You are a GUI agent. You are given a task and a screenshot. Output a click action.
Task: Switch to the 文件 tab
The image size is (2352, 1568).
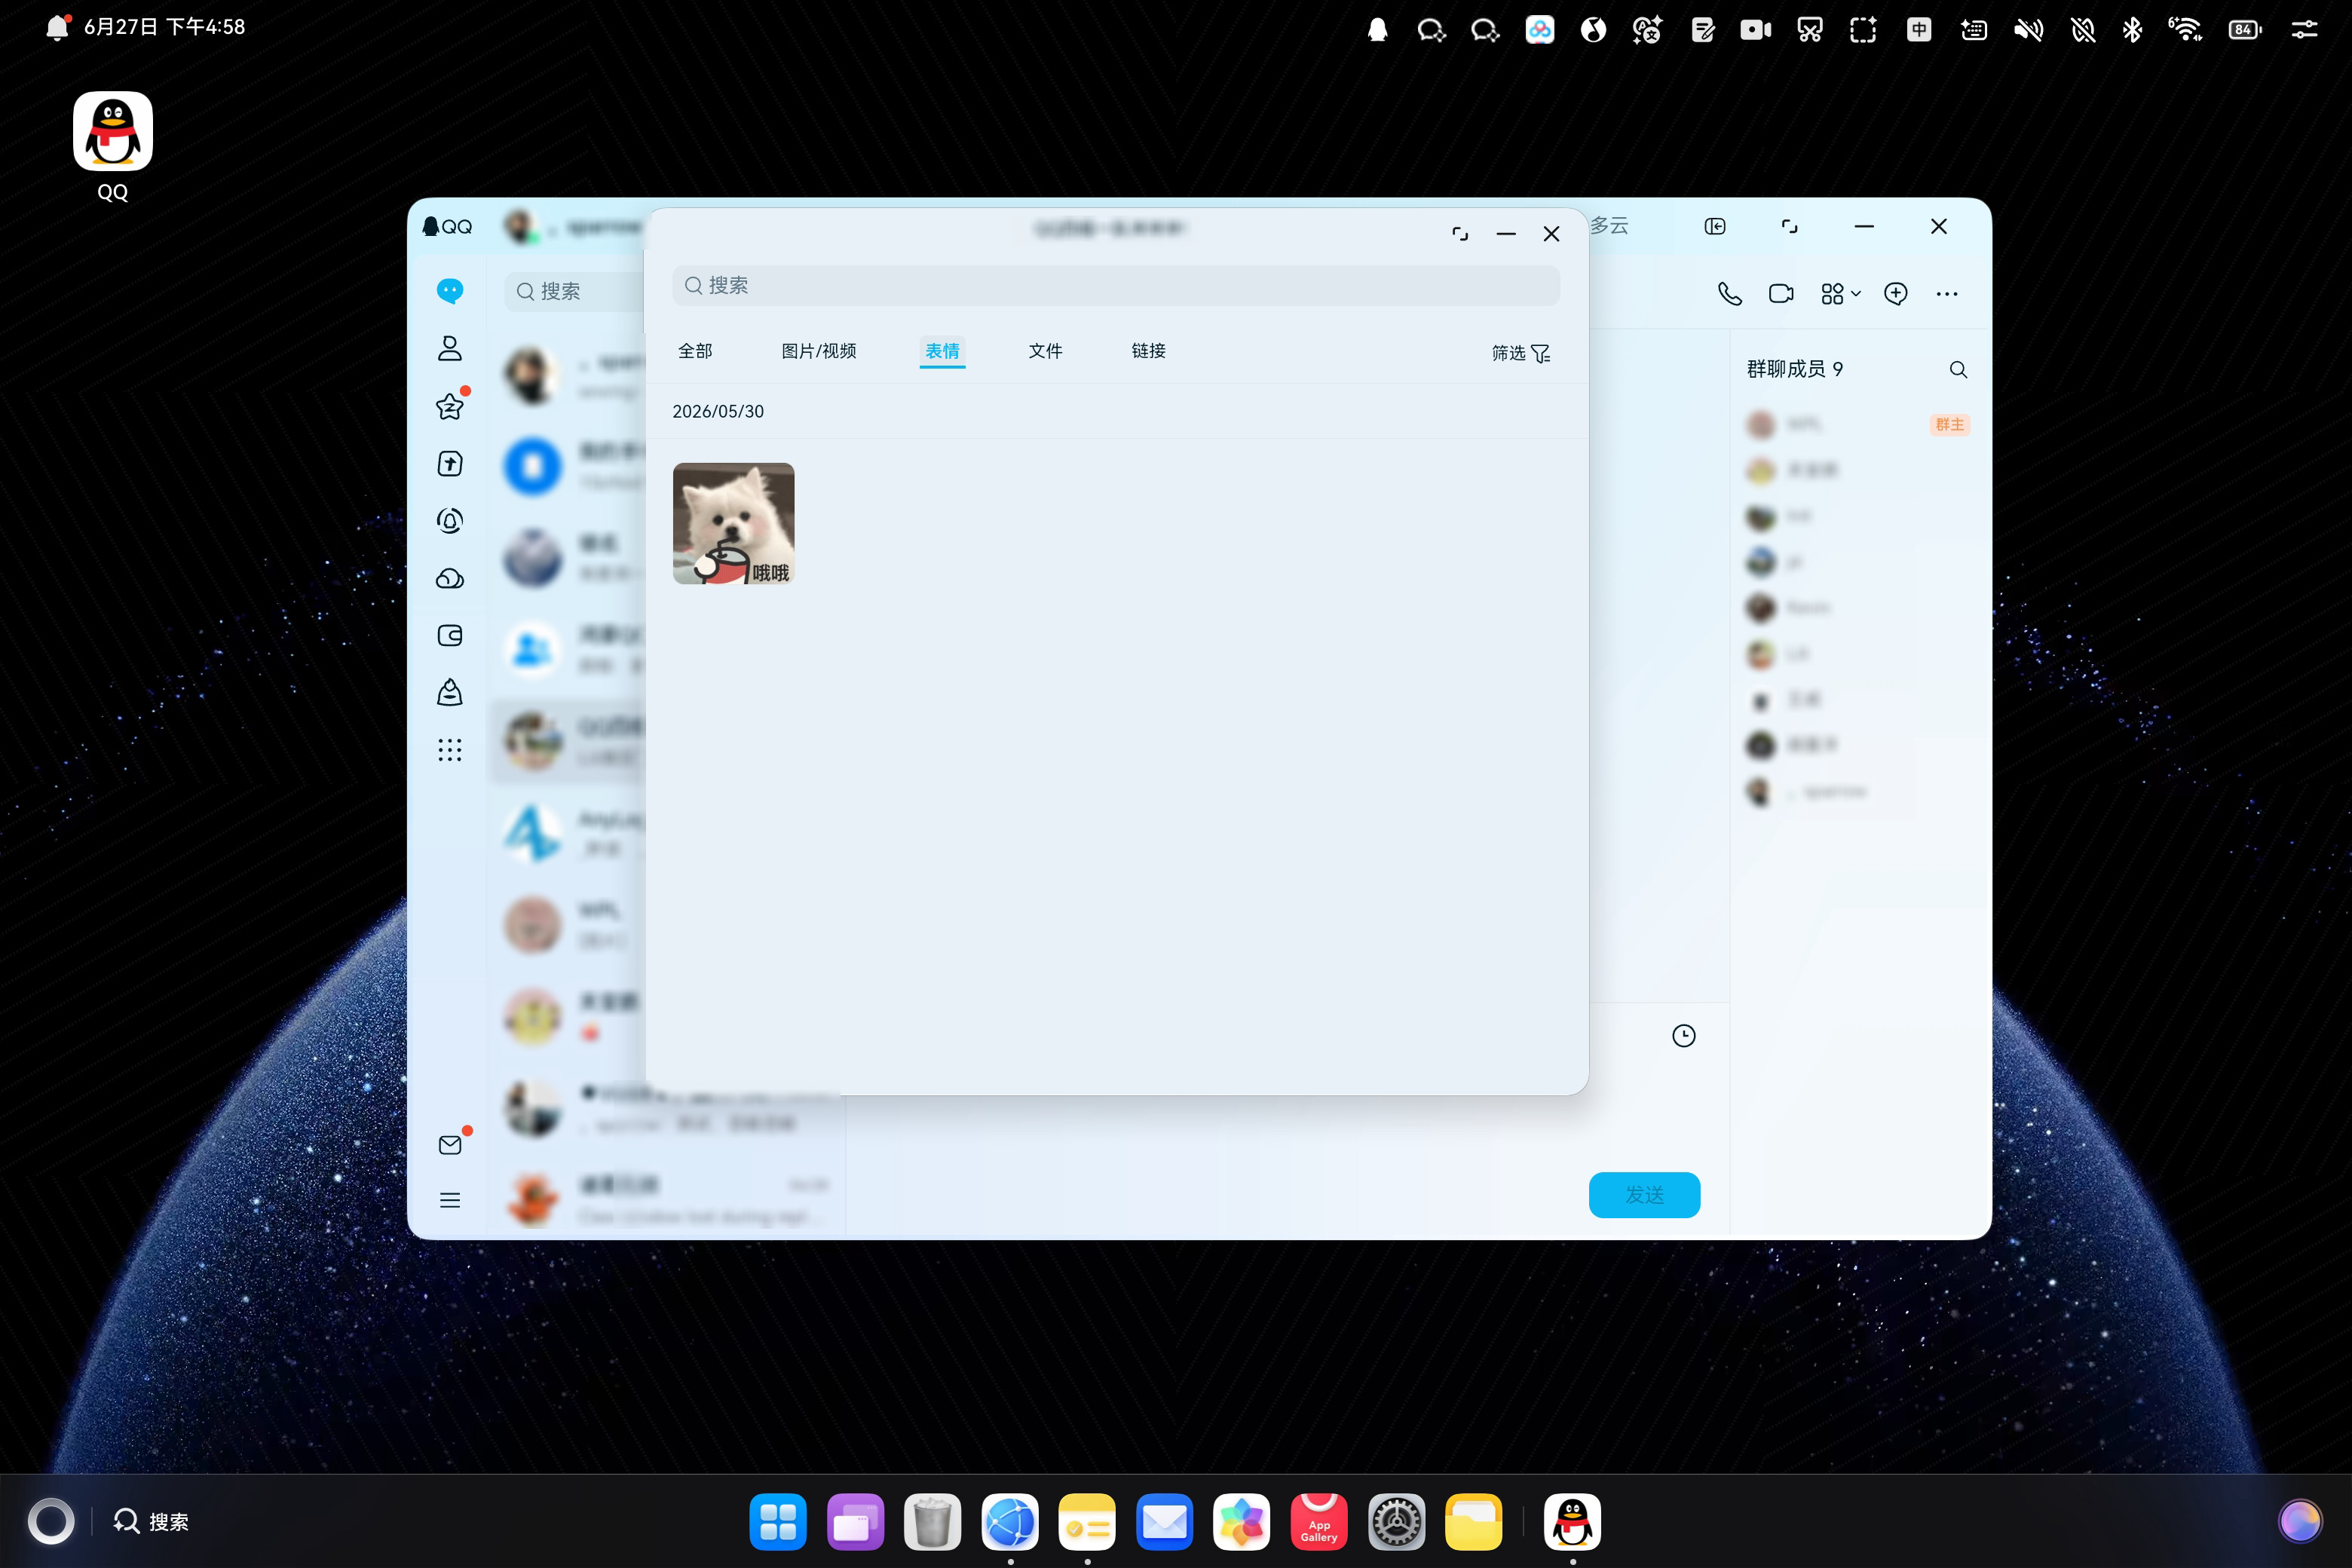click(1045, 351)
